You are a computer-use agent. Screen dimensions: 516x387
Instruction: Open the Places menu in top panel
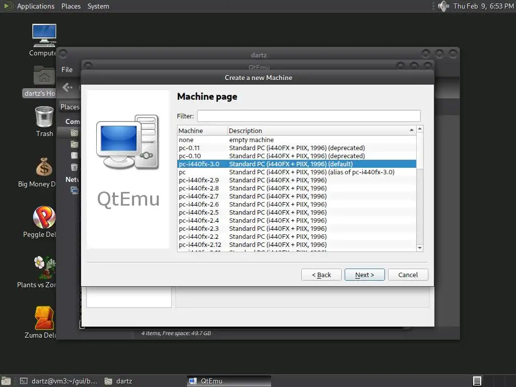coord(71,6)
